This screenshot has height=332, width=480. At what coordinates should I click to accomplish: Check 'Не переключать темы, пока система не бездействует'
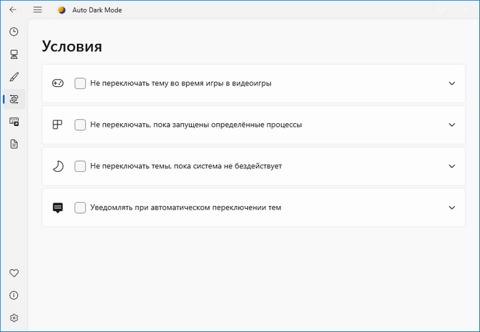pos(80,166)
